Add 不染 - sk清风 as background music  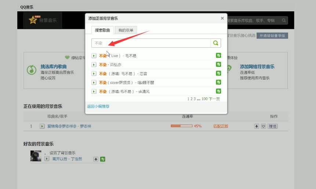[x=218, y=91]
